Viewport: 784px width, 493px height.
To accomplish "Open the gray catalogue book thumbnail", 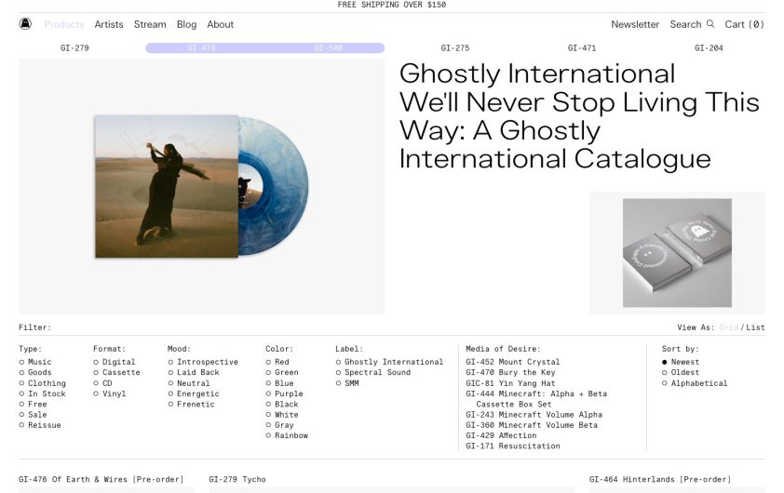I will [677, 252].
